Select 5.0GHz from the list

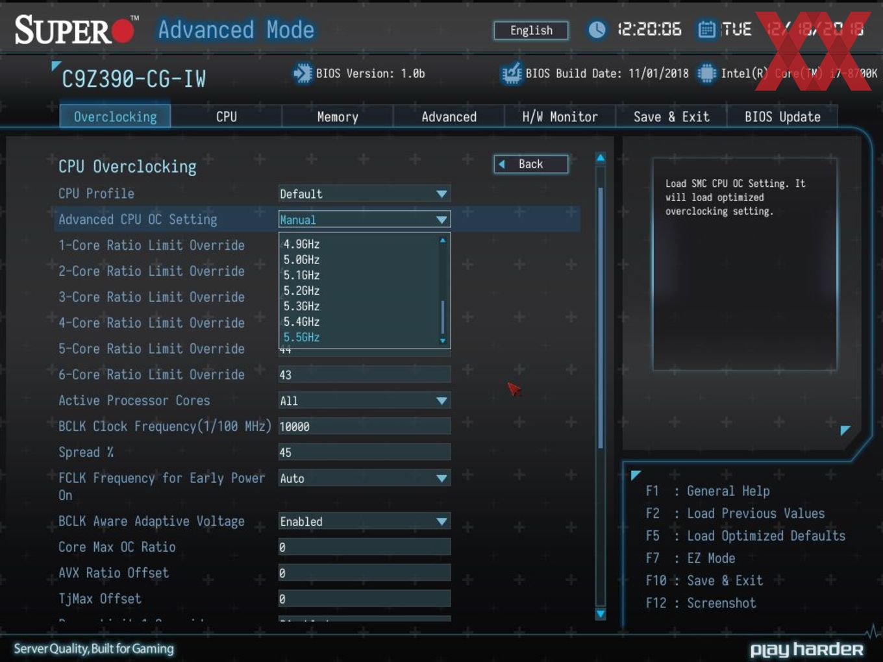302,260
